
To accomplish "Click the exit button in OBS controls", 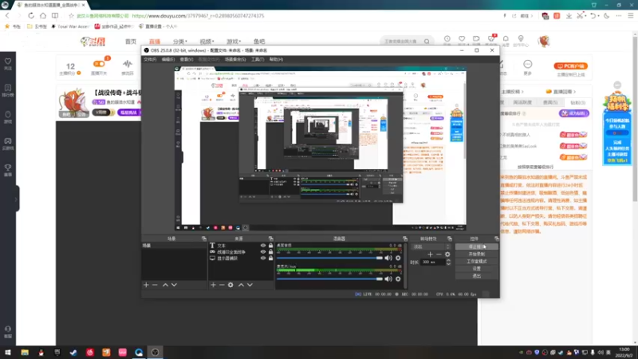I will pos(476,276).
